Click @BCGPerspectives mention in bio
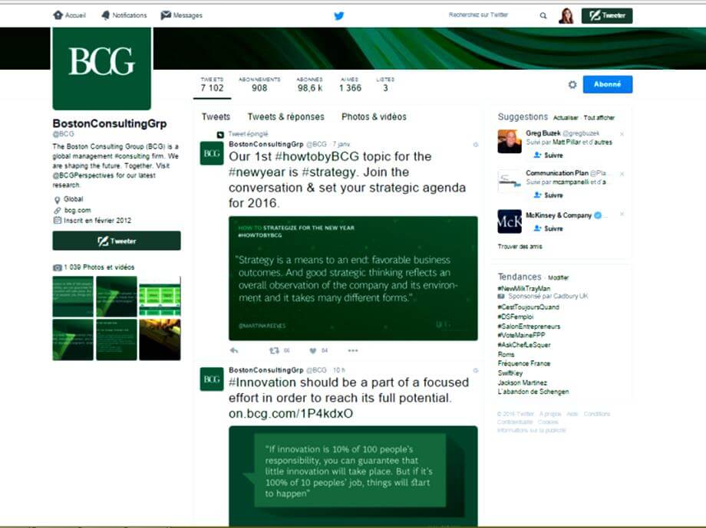Screen dimensions: 706x528 coord(82,175)
